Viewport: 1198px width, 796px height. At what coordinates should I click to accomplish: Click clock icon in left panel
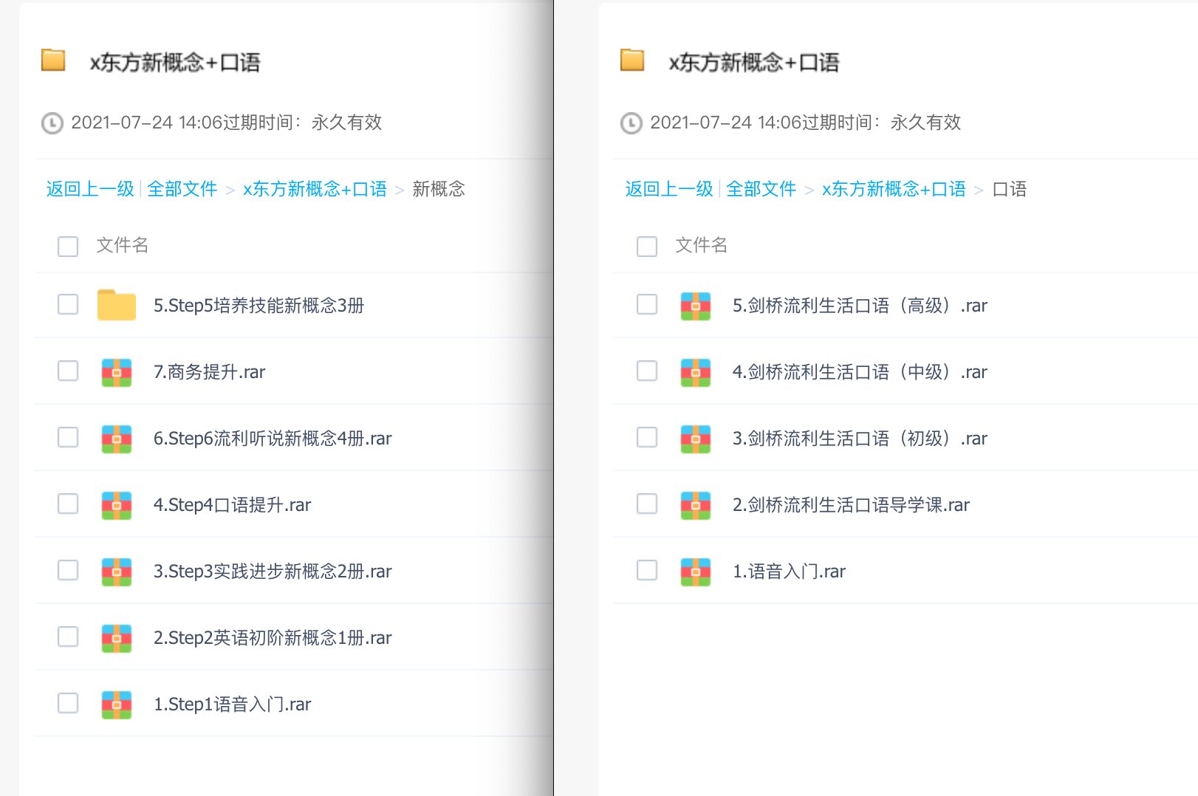52,123
